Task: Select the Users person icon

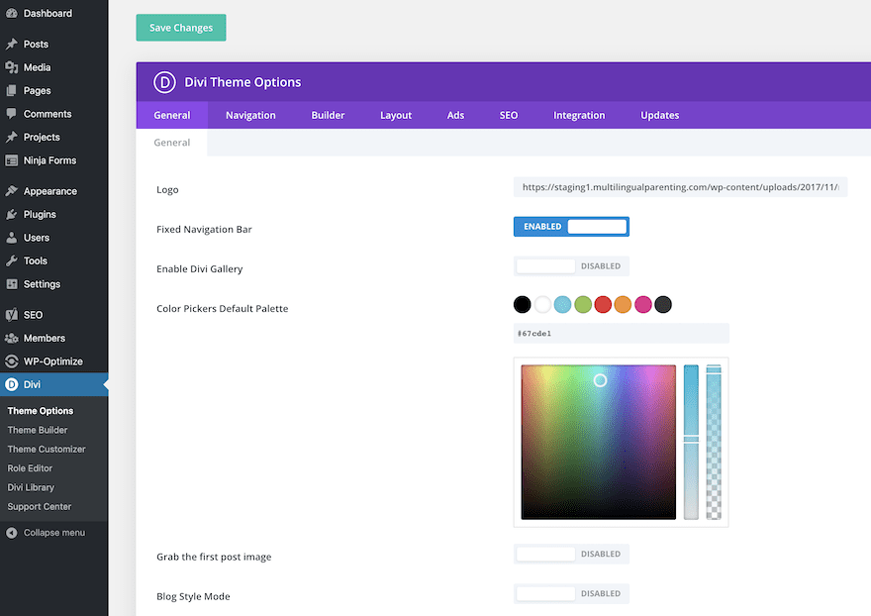Action: tap(12, 238)
